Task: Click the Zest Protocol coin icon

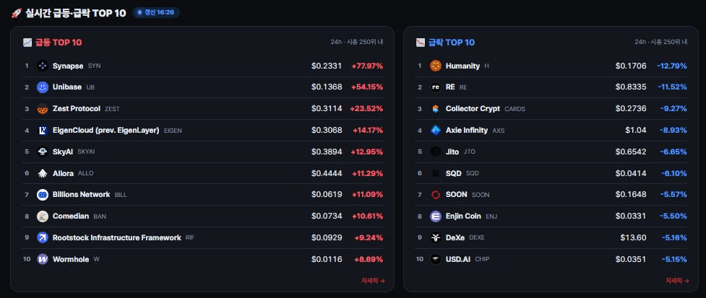Action: pos(43,109)
